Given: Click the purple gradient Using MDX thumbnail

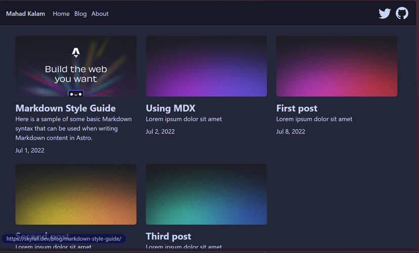Looking at the screenshot, I should click(206, 66).
